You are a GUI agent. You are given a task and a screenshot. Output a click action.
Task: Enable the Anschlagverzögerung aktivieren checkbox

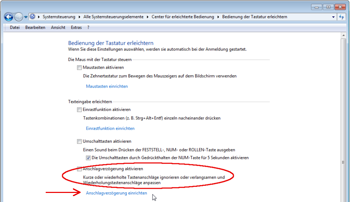tap(79, 169)
